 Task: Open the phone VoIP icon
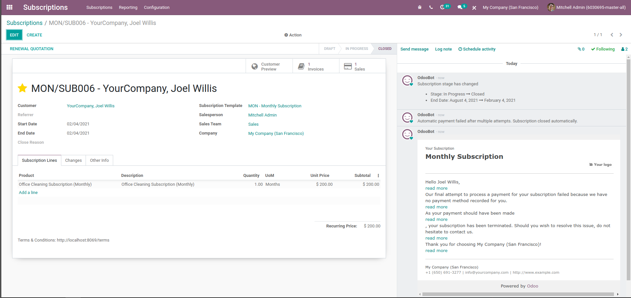431,7
